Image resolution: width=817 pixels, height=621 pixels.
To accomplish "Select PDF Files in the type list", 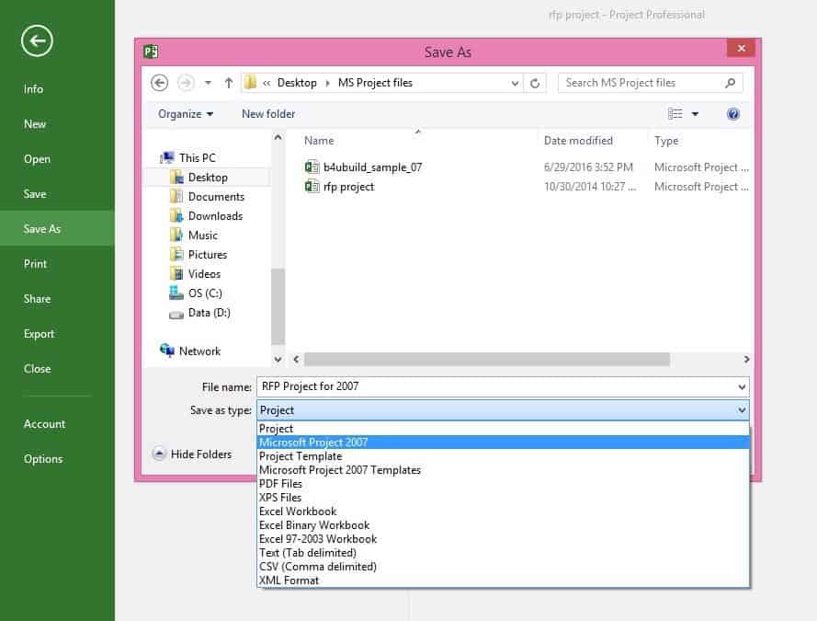I will [x=280, y=484].
